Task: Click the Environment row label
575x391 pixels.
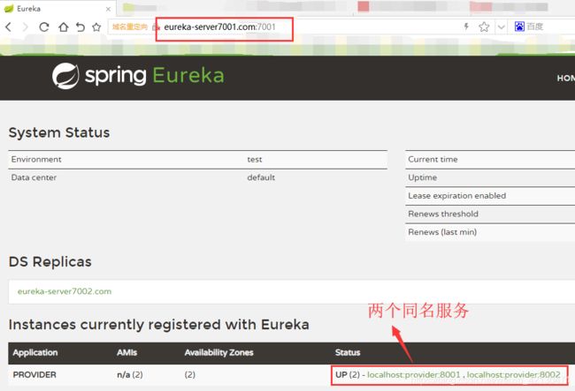Action: (x=36, y=160)
